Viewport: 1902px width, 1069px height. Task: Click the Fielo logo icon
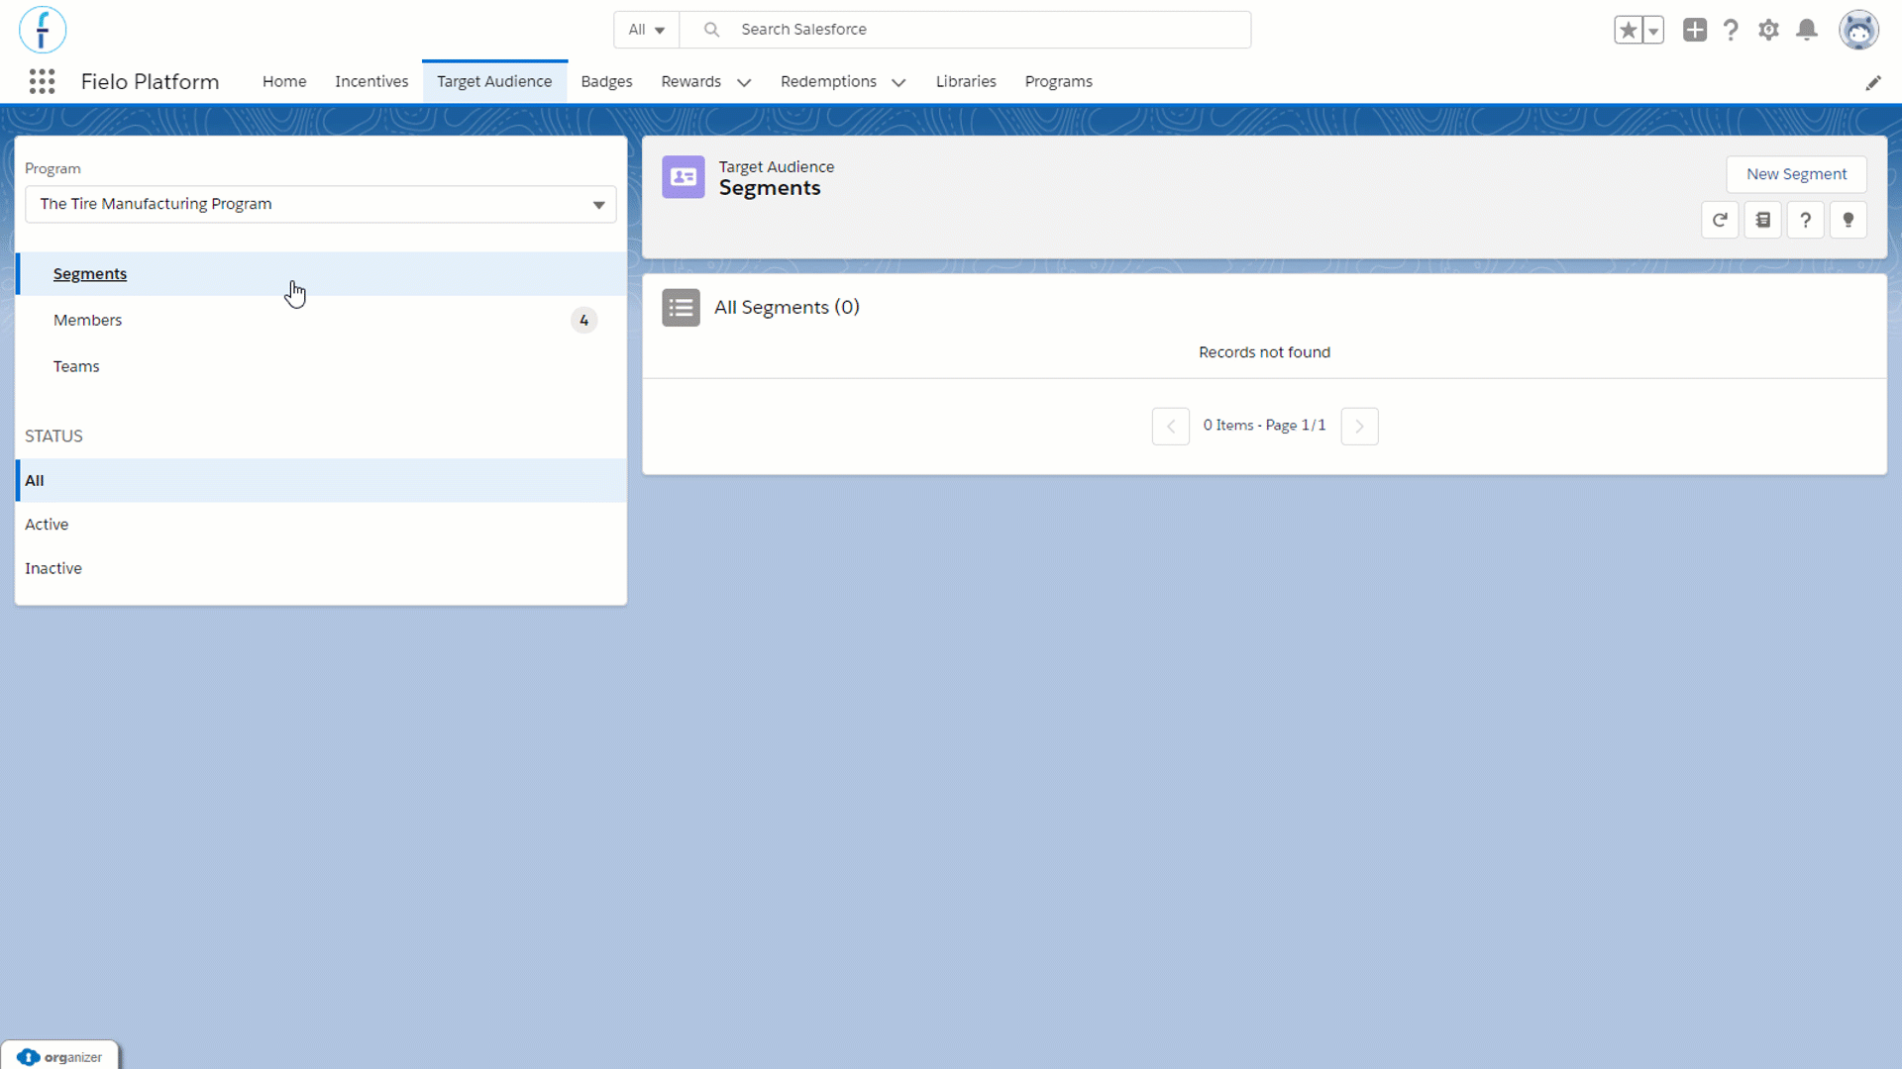click(43, 30)
